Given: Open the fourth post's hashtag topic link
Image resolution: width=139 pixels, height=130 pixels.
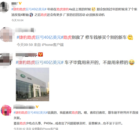Looking at the screenshot, I should [31, 113].
